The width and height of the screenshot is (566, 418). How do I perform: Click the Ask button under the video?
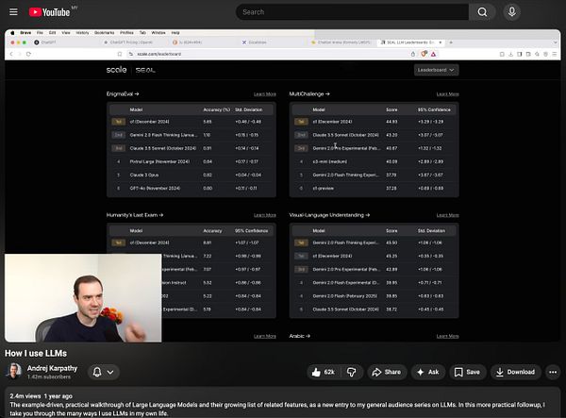tap(428, 372)
